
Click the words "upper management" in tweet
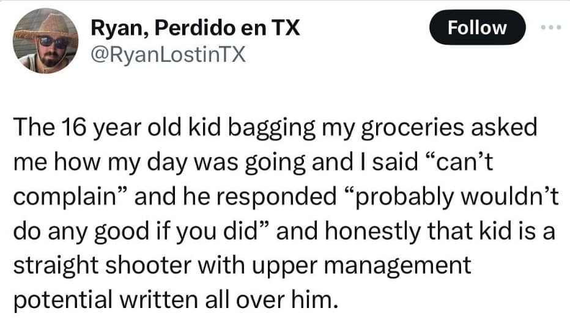[385, 266]
